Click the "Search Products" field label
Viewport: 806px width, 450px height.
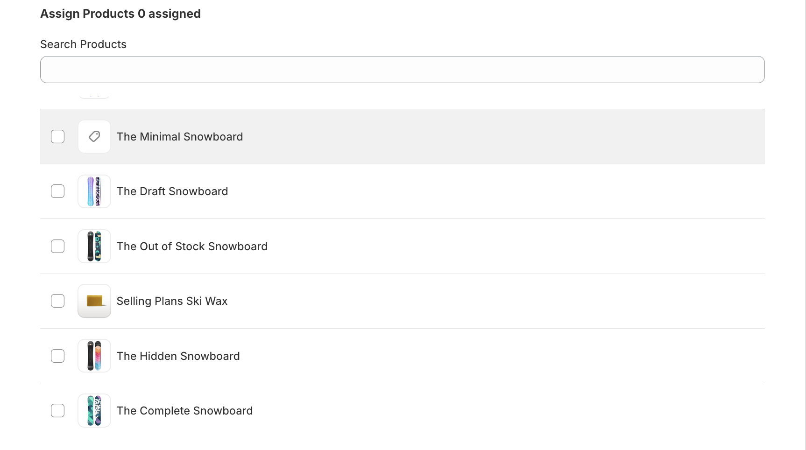pyautogui.click(x=83, y=44)
